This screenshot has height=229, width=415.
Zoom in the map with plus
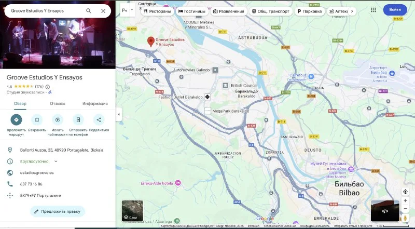[x=405, y=200]
